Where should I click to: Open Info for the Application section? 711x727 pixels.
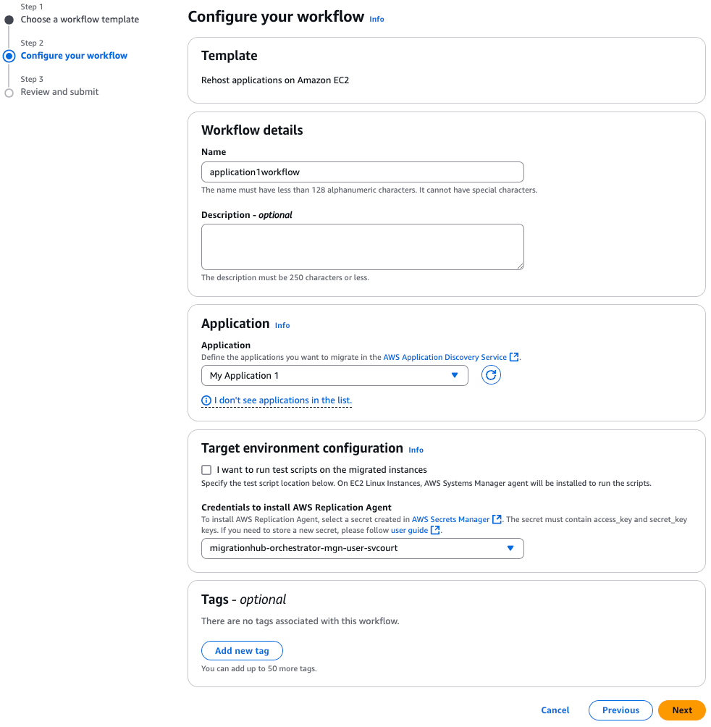pyautogui.click(x=282, y=325)
